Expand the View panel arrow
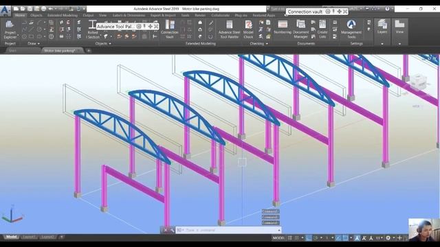The image size is (440, 247). point(399,44)
